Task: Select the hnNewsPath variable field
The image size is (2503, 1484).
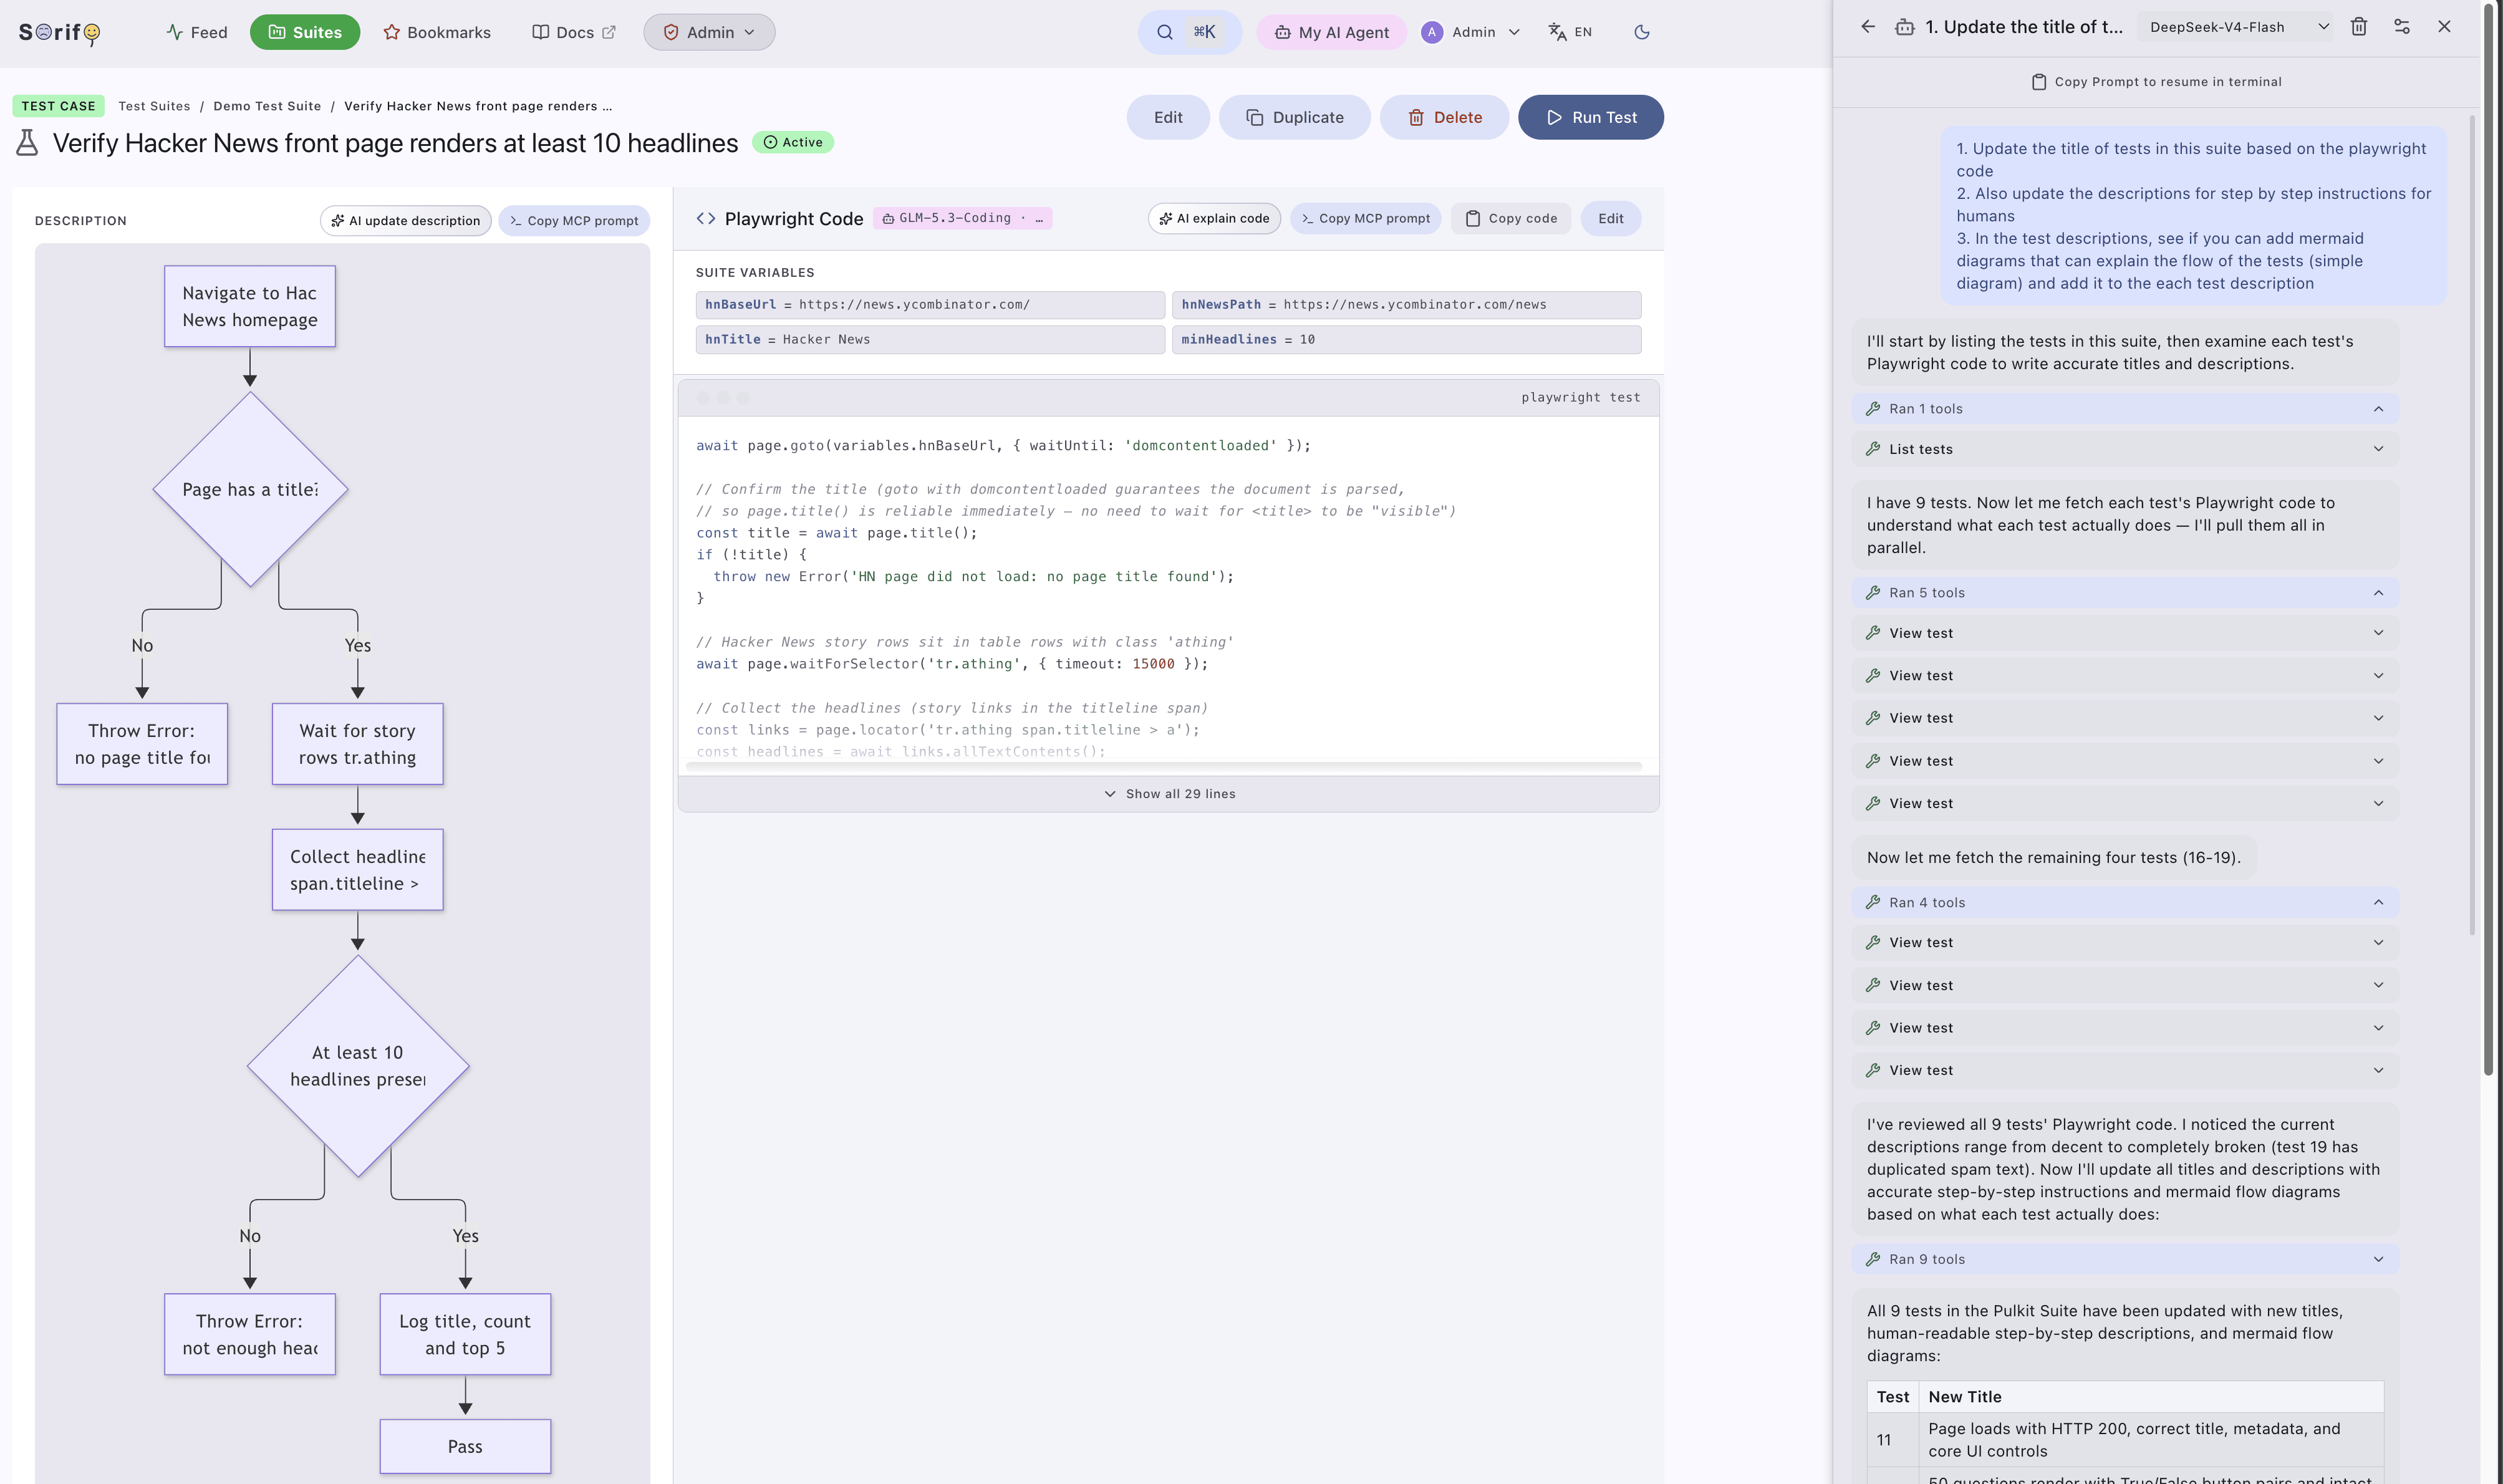Action: tap(1406, 305)
